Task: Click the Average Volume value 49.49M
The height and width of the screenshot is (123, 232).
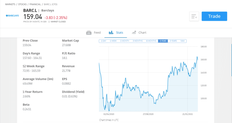Action: [x=27, y=84]
